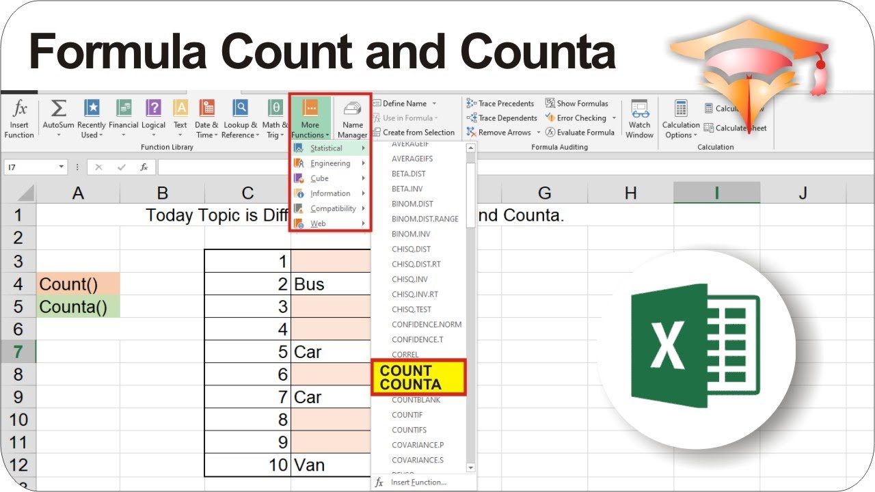Click the More Functions button

tap(310, 118)
